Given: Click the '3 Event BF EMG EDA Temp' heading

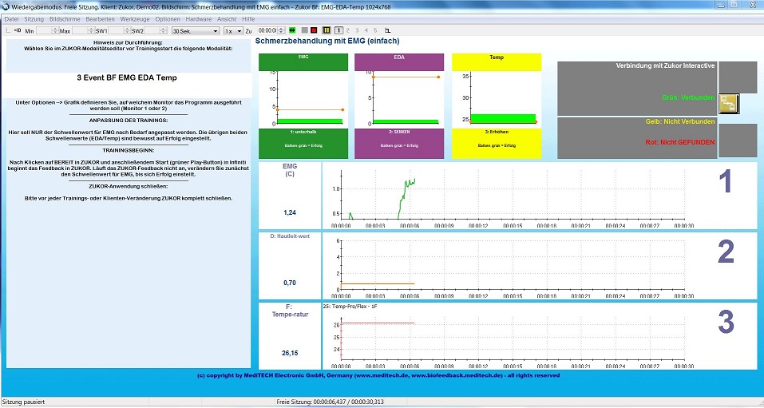Looking at the screenshot, I should click(x=127, y=77).
